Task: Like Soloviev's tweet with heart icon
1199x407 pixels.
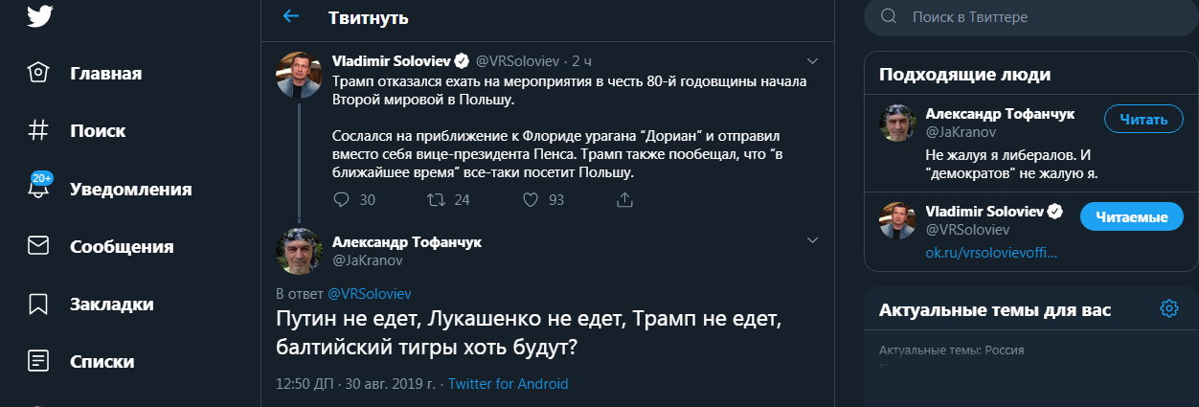Action: coord(532,199)
